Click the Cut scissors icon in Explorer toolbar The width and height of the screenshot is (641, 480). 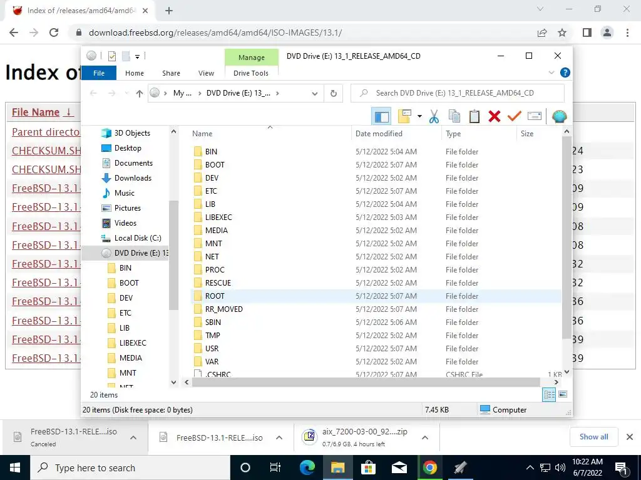coord(434,116)
